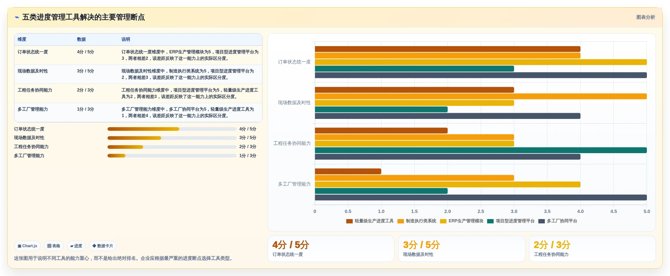The image size is (670, 276).
Task: Click the 工程任务协同能力 progress bar
Action: 172,147
